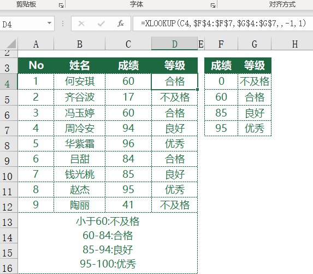This screenshot has height=274, width=313.
Task: Click the formula bar options dots handle
Action: point(63,24)
